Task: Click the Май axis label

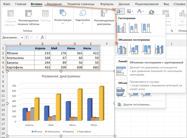Action: [51, 125]
